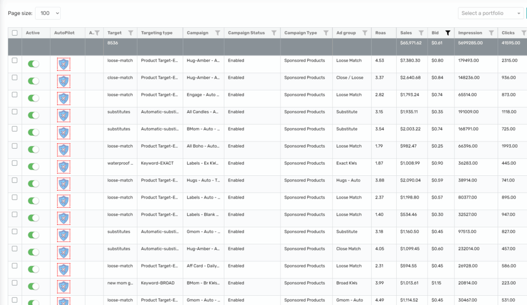
Task: Open the Select a portfolio dropdown
Action: point(490,13)
